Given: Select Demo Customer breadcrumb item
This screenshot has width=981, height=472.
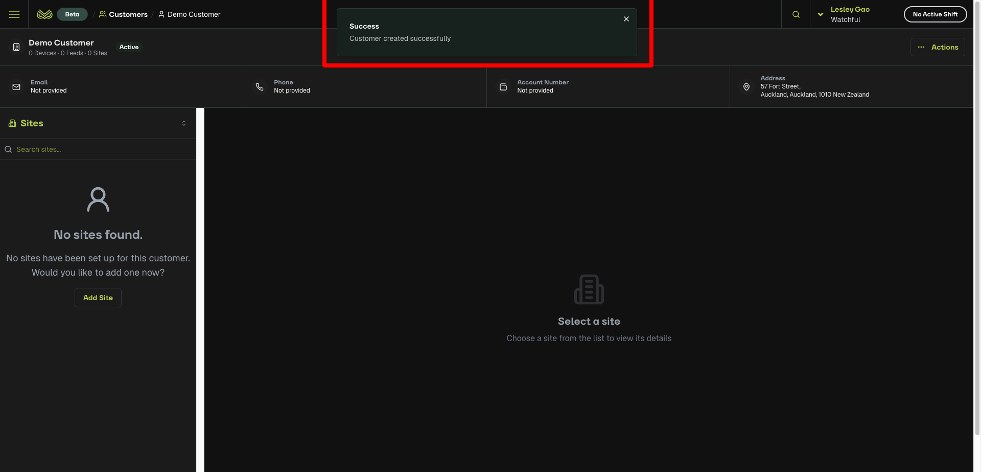Looking at the screenshot, I should 189,14.
